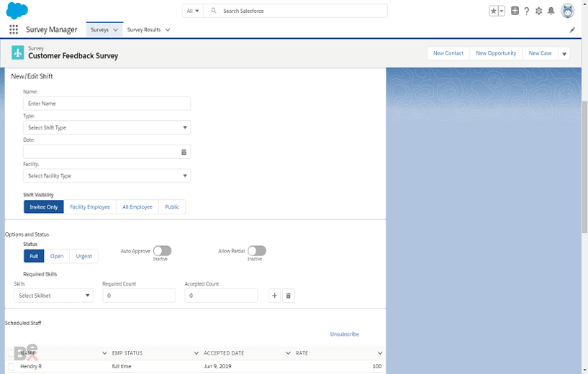Click the full time status cell
This screenshot has height=374, width=588.
[122, 367]
